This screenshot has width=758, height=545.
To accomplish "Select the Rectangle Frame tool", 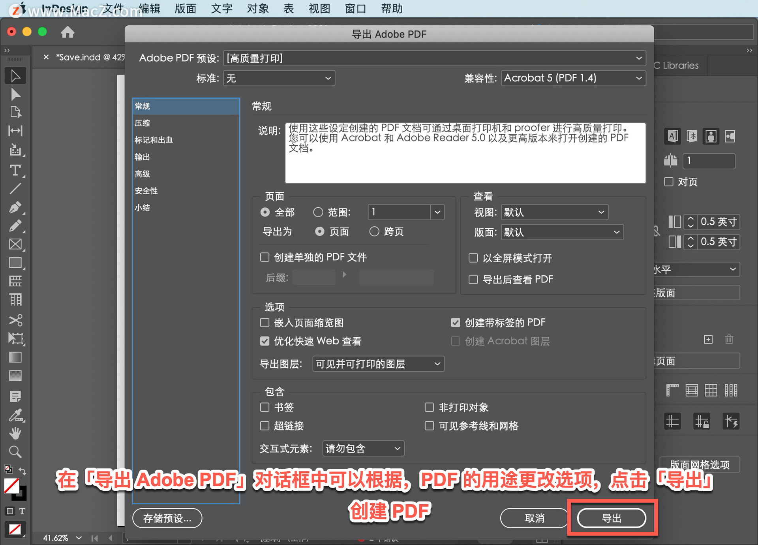I will (15, 244).
